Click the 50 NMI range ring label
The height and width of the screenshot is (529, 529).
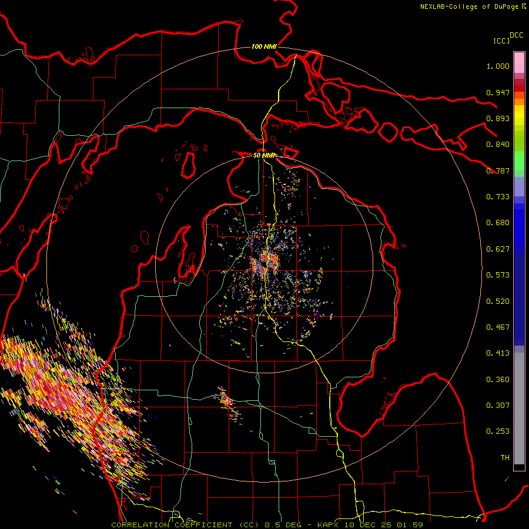coord(264,155)
